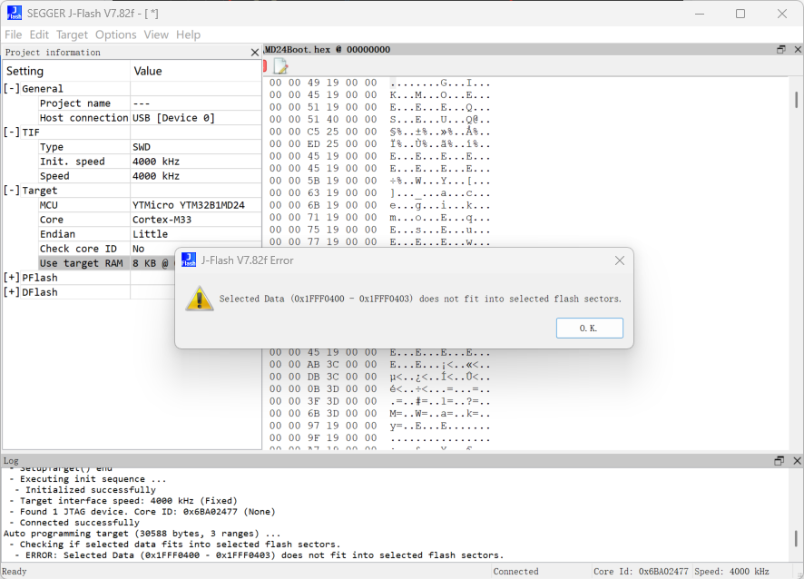Click the Speed: 4000 kHz status entry

coord(731,572)
